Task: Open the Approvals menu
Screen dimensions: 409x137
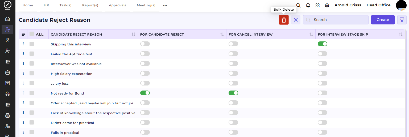Action: [x=118, y=5]
